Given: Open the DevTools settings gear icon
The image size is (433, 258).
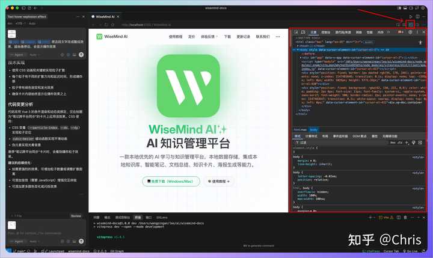Looking at the screenshot, I should 410,32.
